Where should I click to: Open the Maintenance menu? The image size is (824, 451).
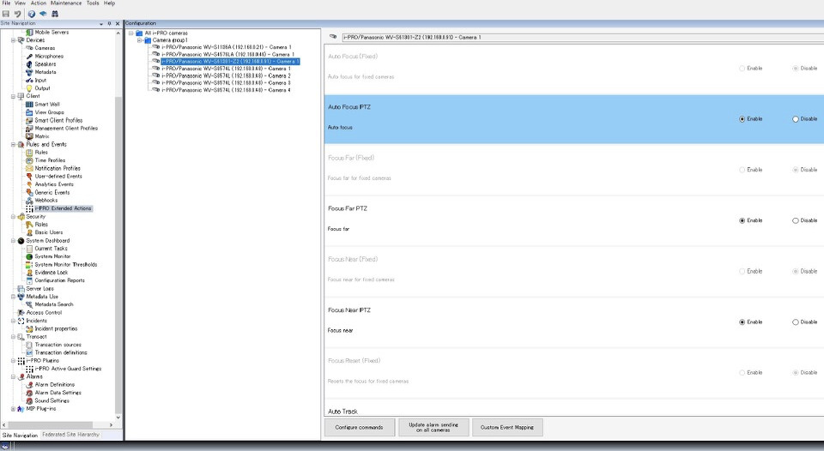pos(66,3)
